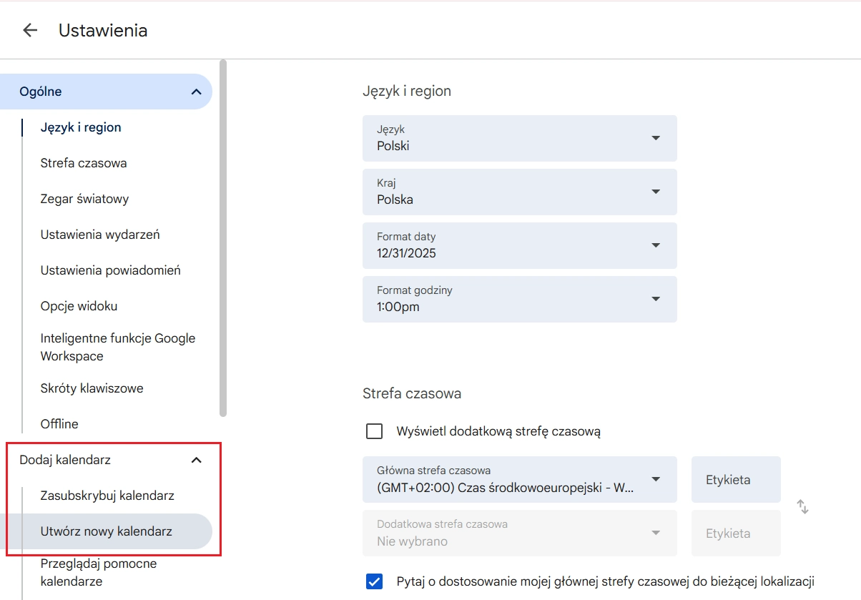Select Język i region in sidebar
This screenshot has width=861, height=600.
[81, 127]
